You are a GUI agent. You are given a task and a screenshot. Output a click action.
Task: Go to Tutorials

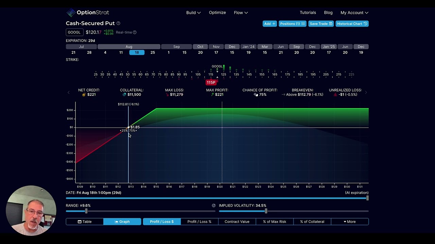tap(308, 13)
